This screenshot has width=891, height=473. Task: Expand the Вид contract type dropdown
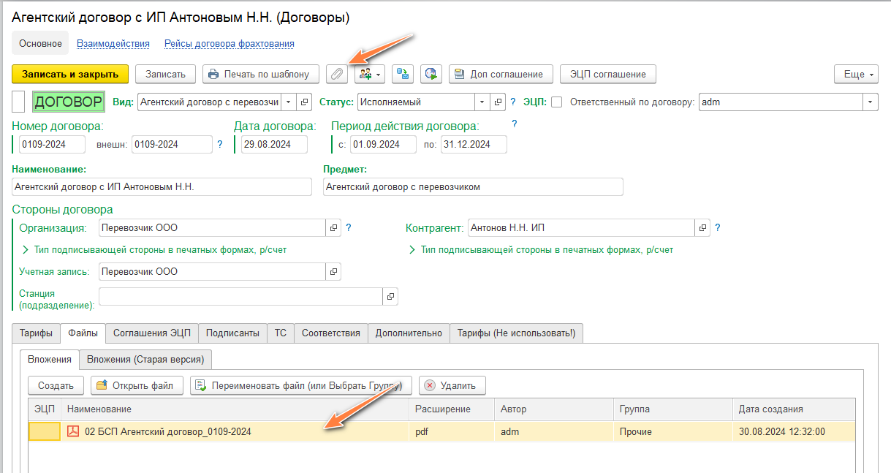(x=289, y=102)
